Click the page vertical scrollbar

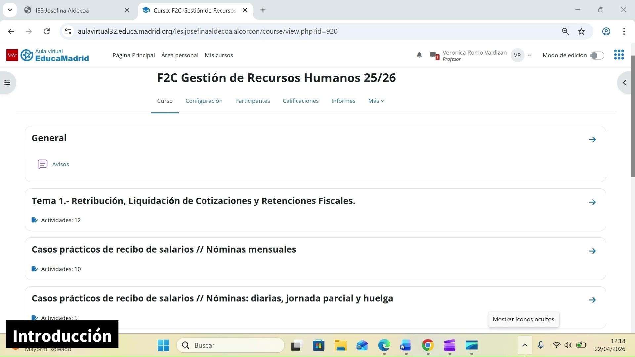[x=633, y=116]
